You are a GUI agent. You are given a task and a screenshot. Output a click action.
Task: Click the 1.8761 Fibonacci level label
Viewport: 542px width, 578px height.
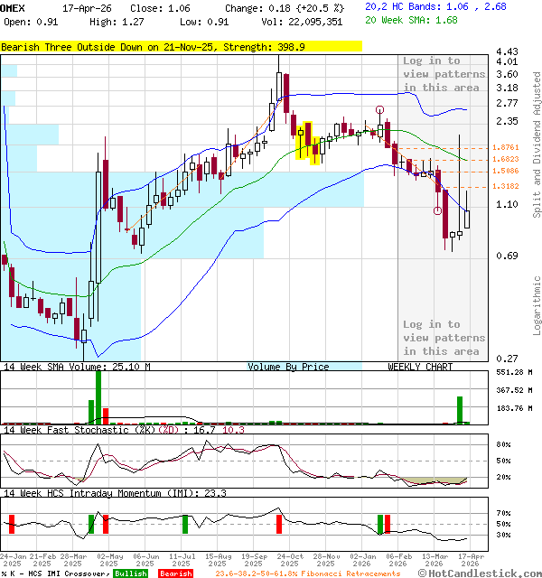click(506, 147)
